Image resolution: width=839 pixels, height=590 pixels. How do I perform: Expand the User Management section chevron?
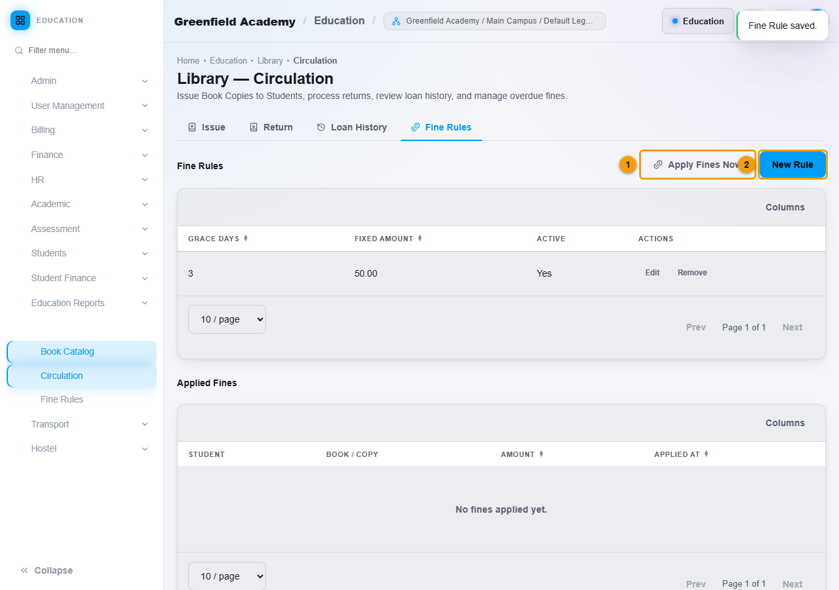[x=145, y=106]
